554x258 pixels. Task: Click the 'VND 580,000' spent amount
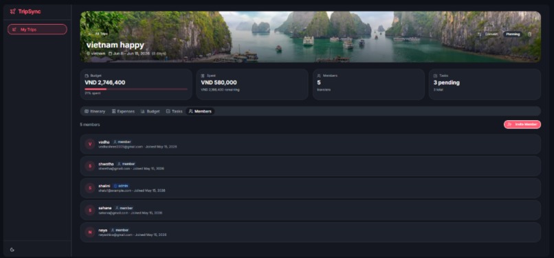click(x=219, y=82)
